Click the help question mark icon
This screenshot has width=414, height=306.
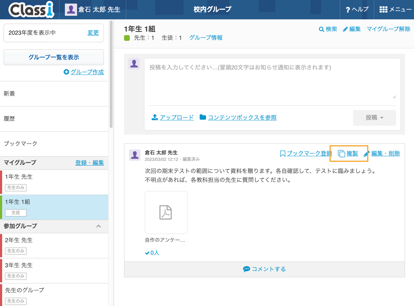348,10
